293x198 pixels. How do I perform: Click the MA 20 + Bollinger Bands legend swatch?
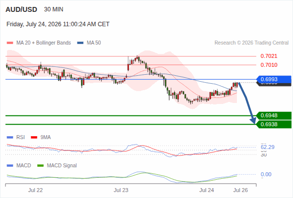click(10, 43)
